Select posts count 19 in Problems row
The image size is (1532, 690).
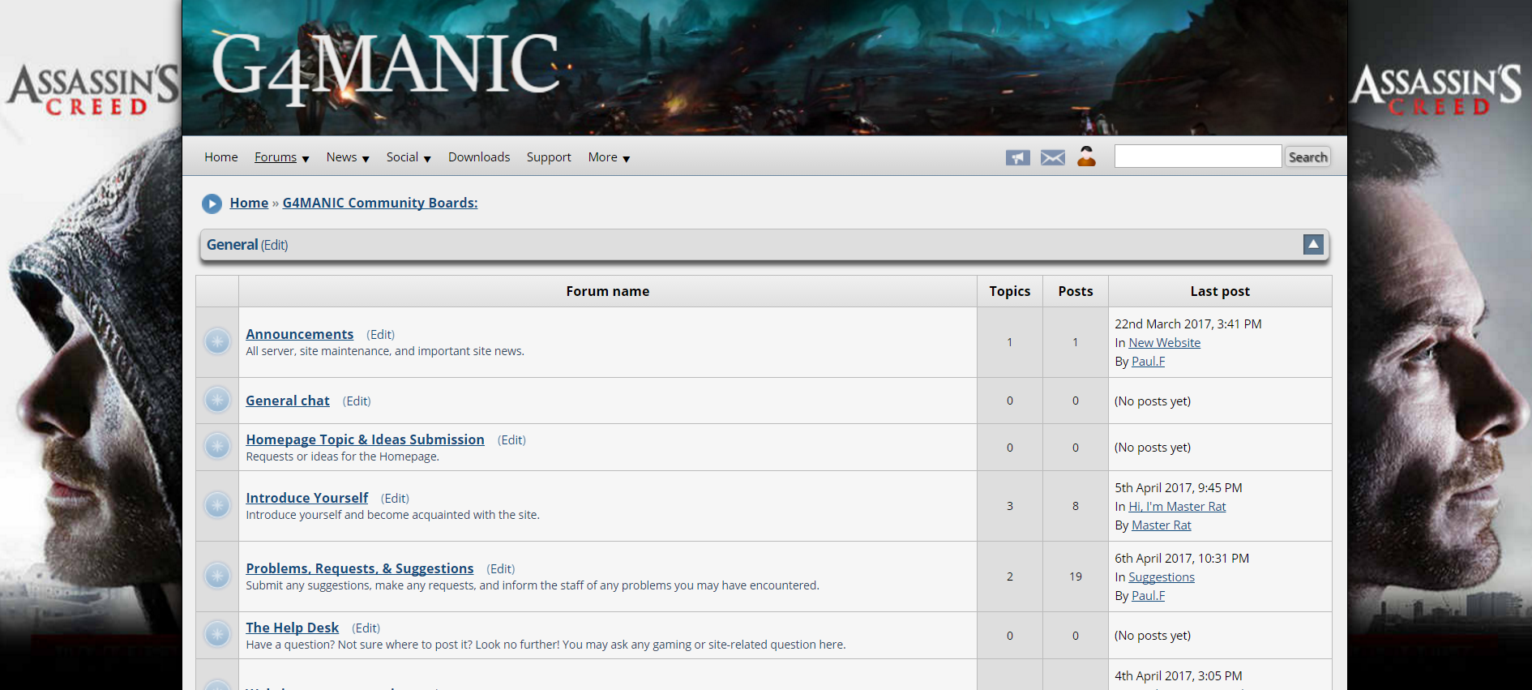(x=1076, y=576)
